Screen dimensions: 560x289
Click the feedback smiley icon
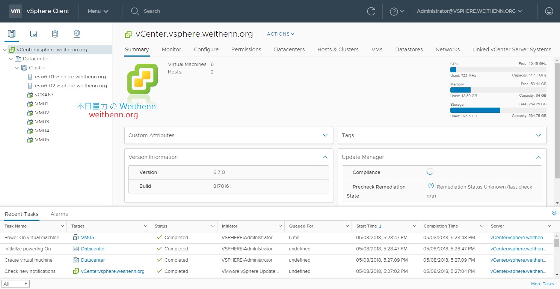pyautogui.click(x=549, y=11)
